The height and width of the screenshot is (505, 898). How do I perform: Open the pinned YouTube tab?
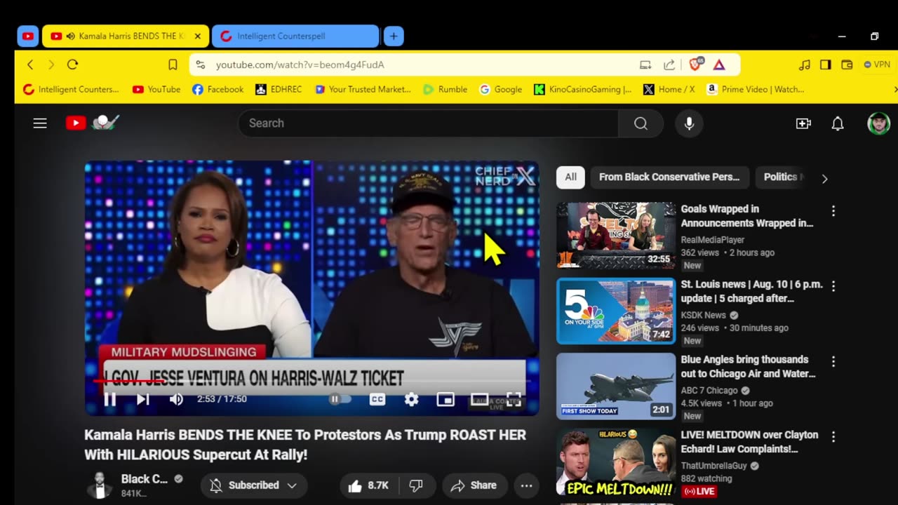[x=28, y=36]
